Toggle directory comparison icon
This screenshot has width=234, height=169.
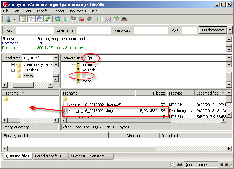pyautogui.click(x=108, y=19)
